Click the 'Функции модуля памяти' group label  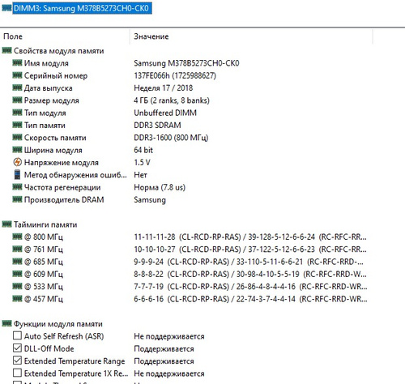pos(58,324)
